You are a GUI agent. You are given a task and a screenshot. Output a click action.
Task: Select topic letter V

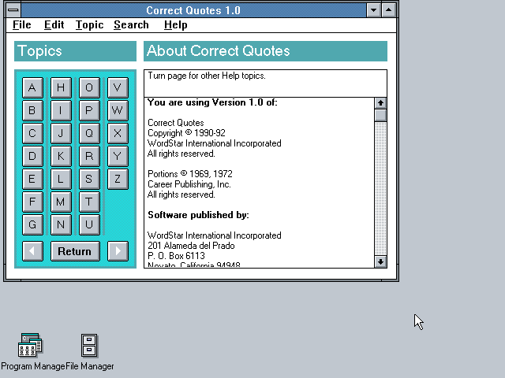coord(118,87)
